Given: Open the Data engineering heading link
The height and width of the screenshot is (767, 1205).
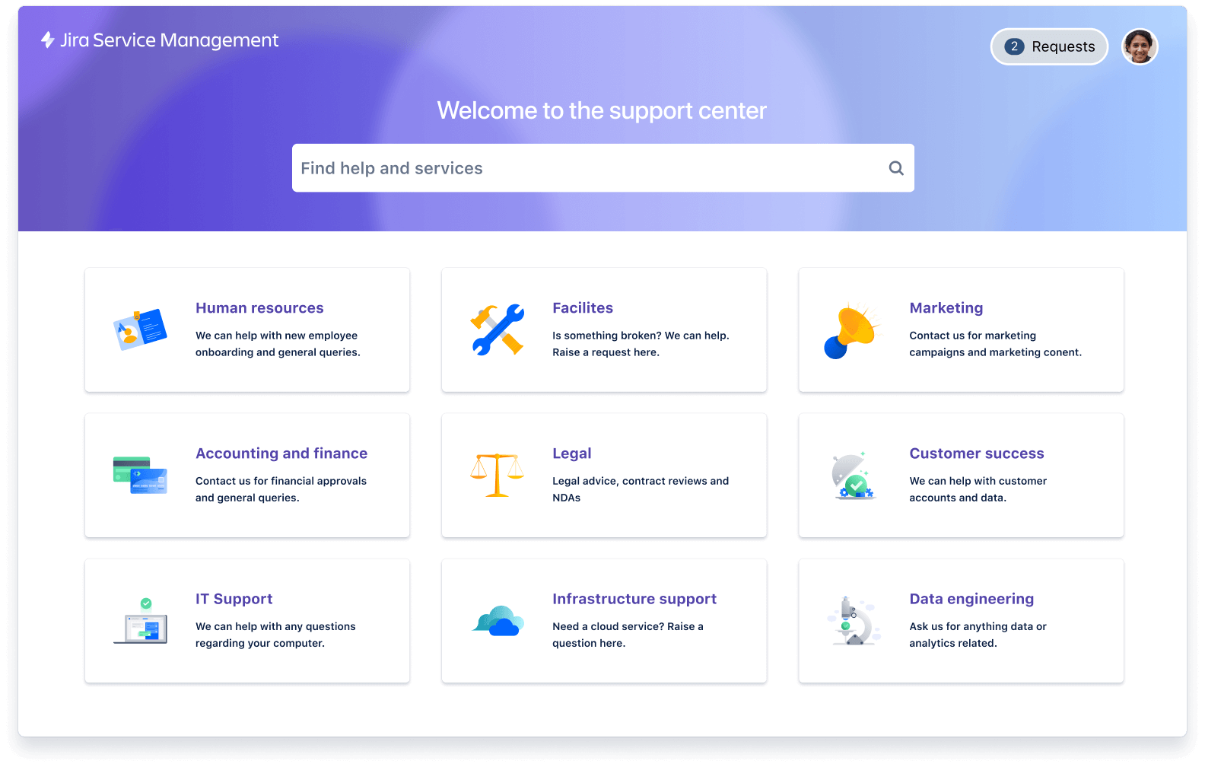Looking at the screenshot, I should pyautogui.click(x=971, y=599).
